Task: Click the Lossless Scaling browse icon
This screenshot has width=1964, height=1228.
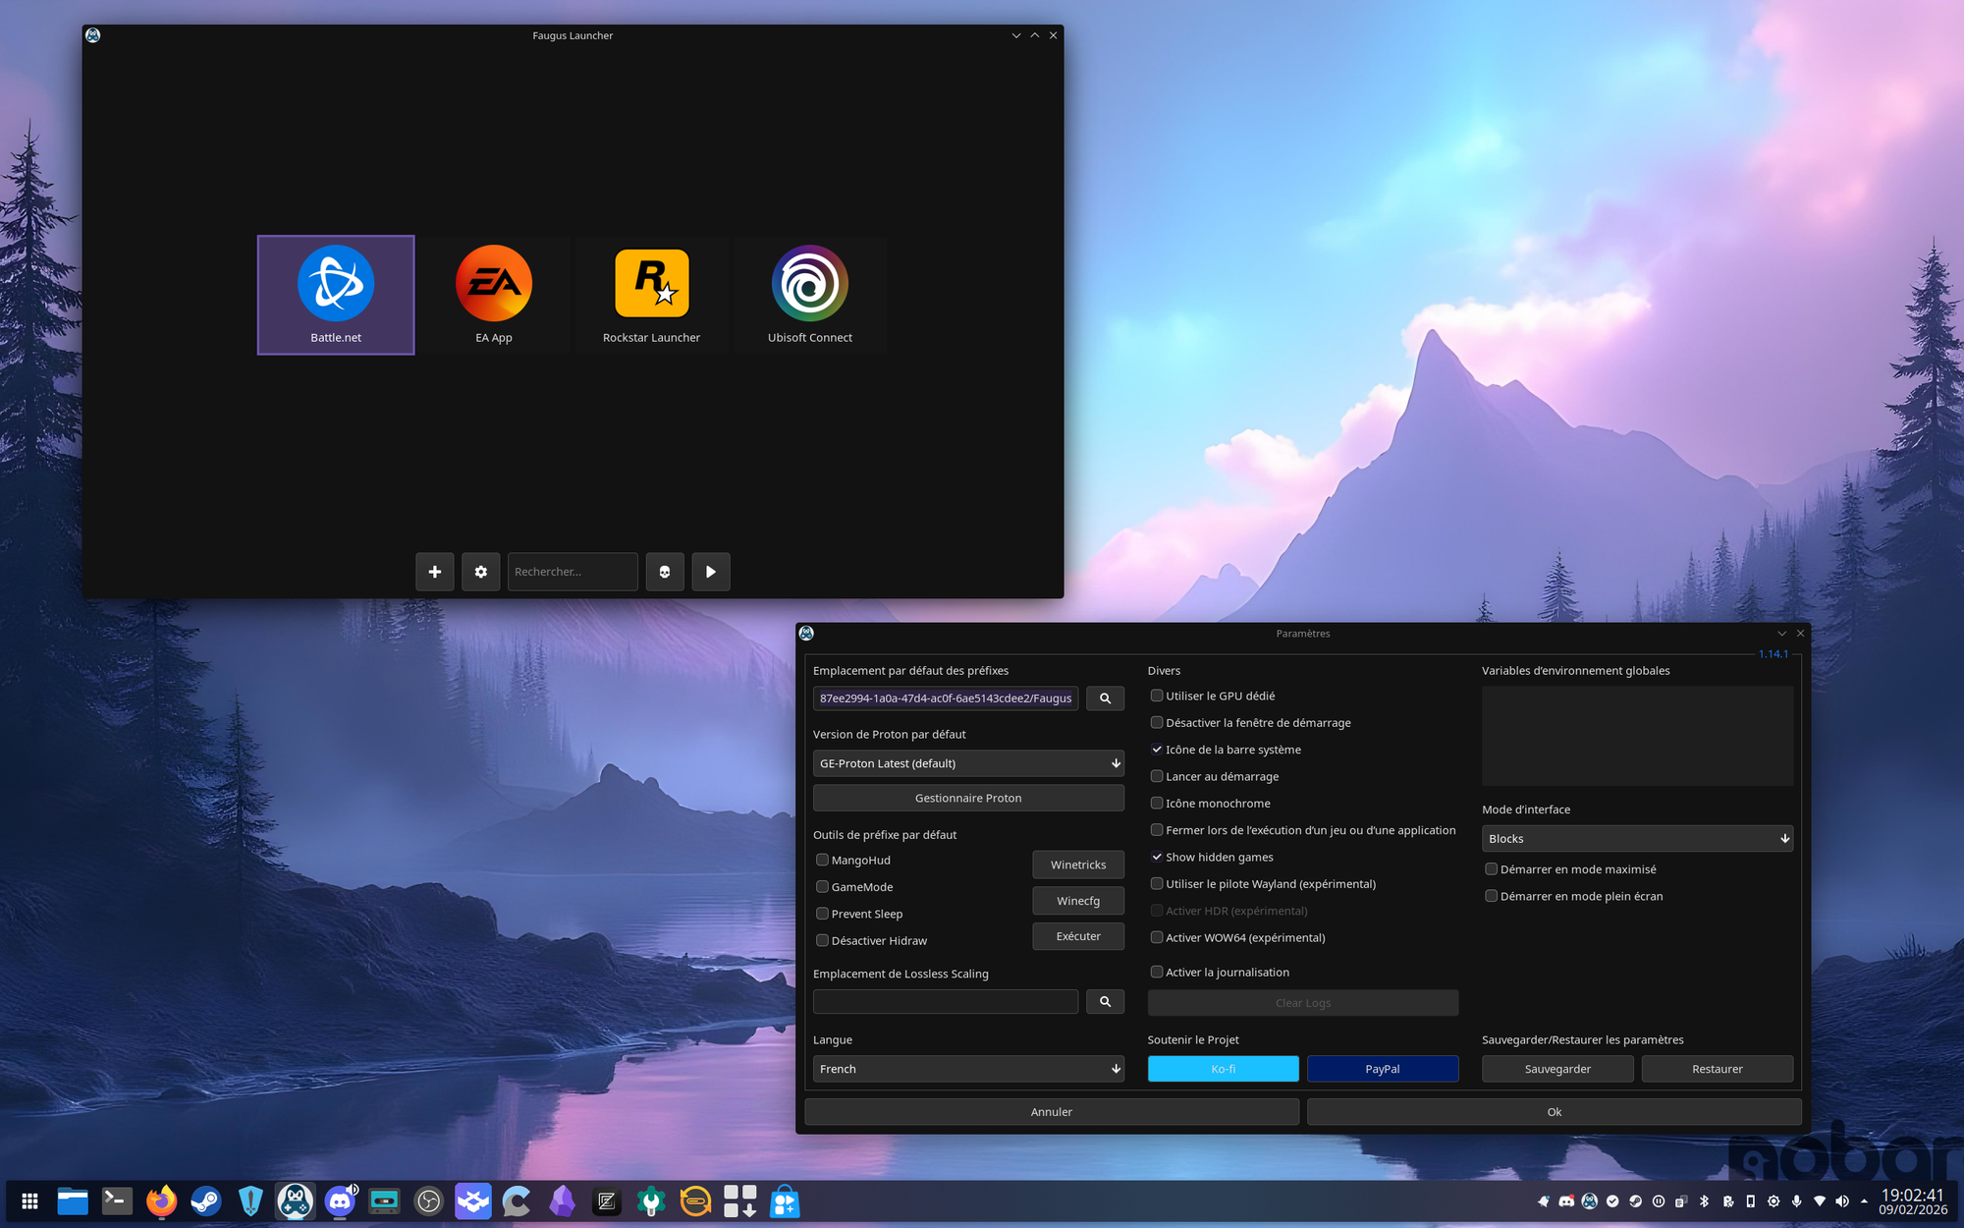Action: tap(1105, 1002)
